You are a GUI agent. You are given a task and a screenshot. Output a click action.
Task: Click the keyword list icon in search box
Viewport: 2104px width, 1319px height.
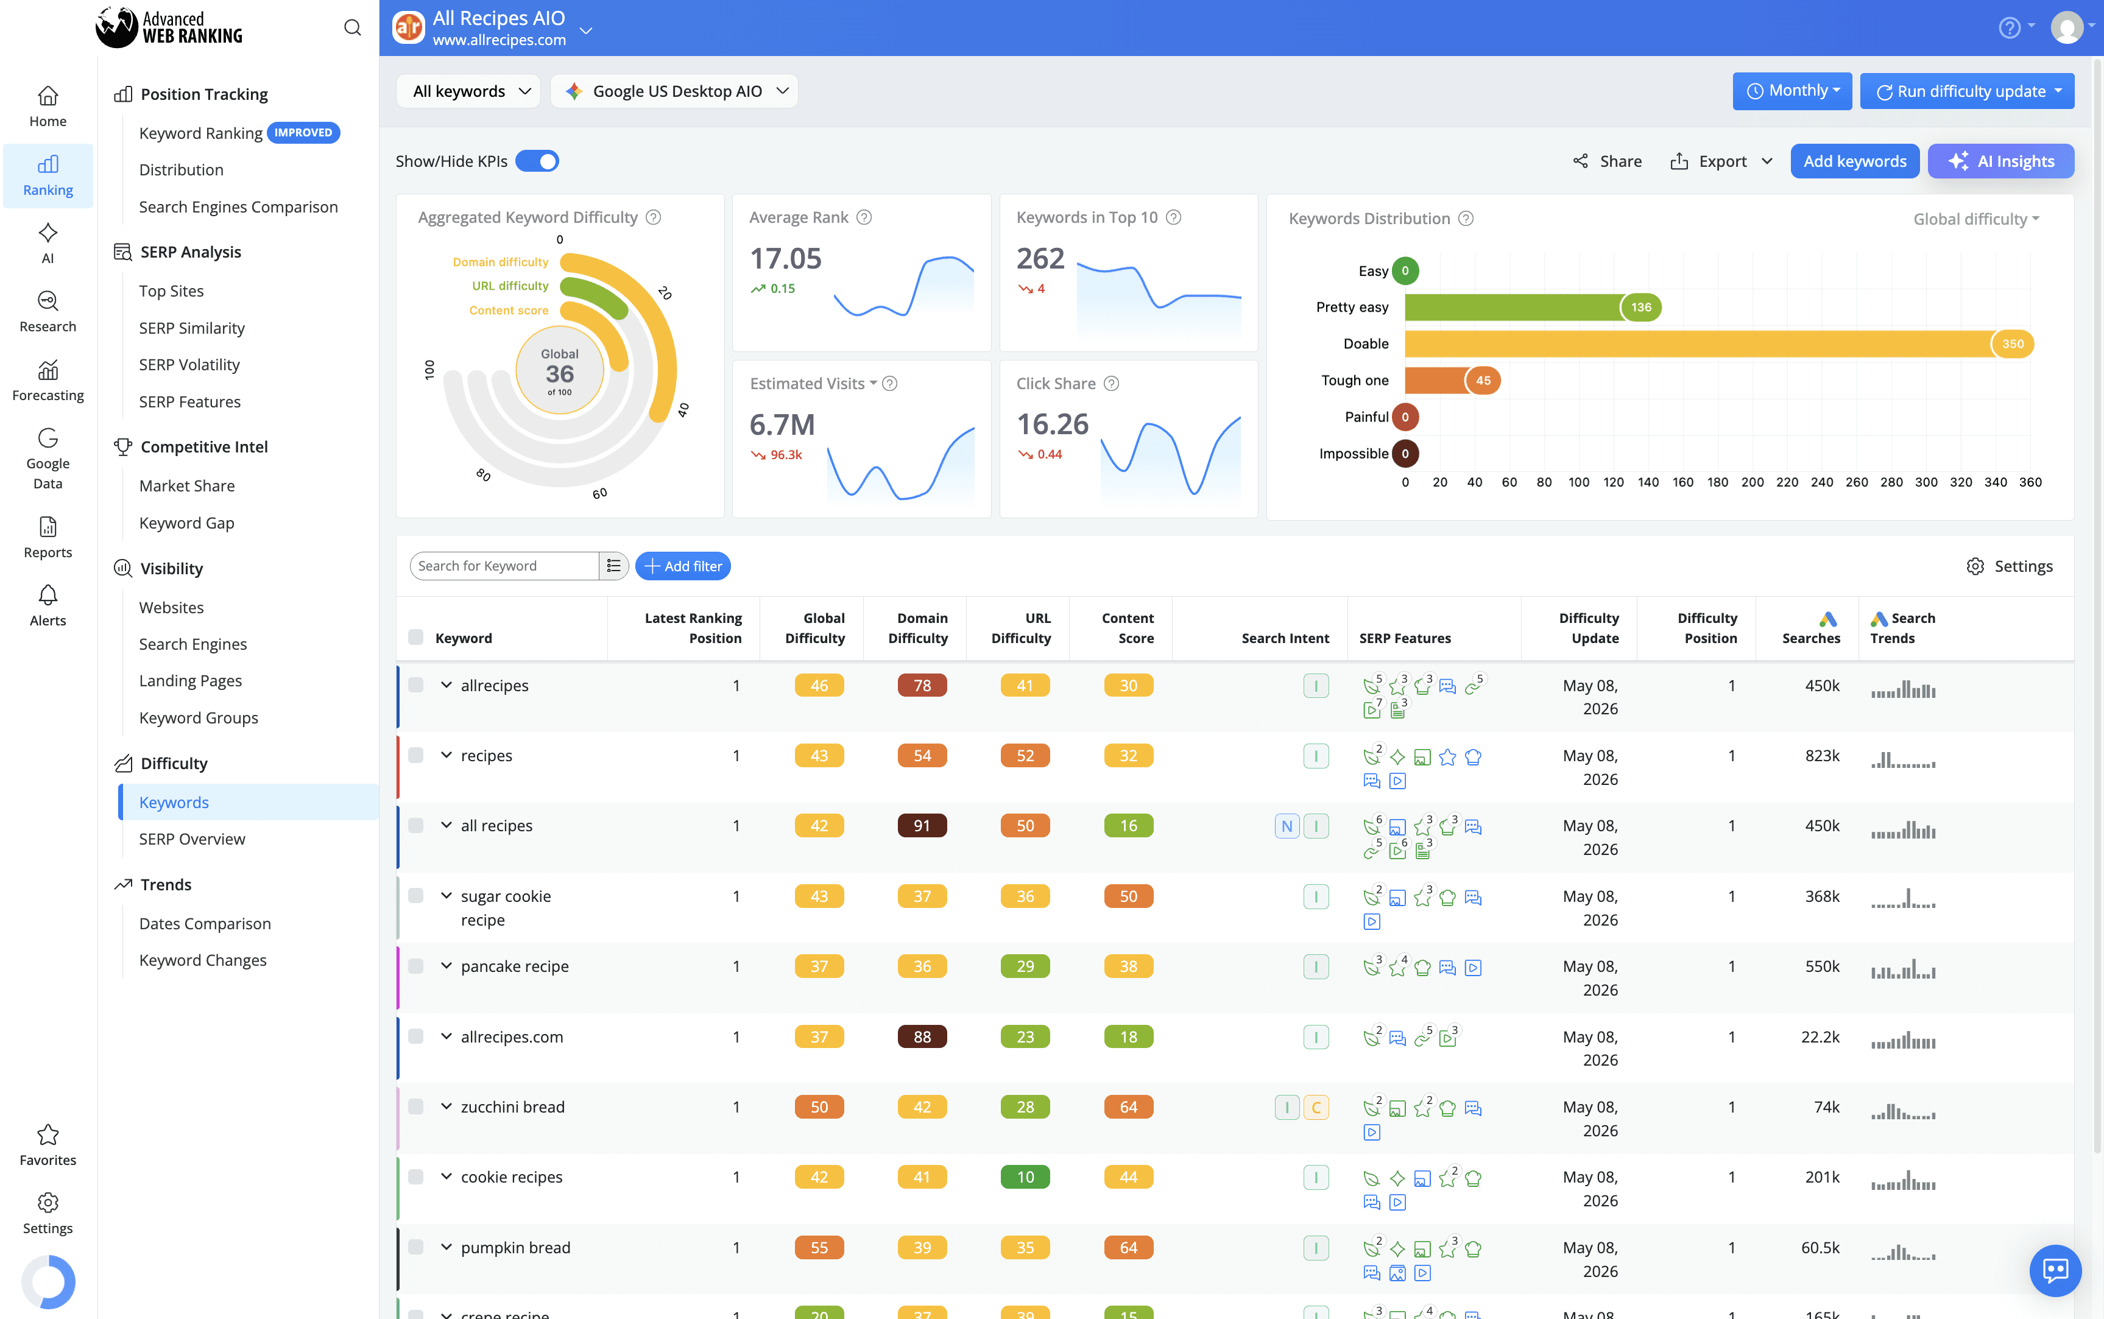(613, 566)
